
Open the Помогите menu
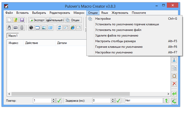coord(139,13)
